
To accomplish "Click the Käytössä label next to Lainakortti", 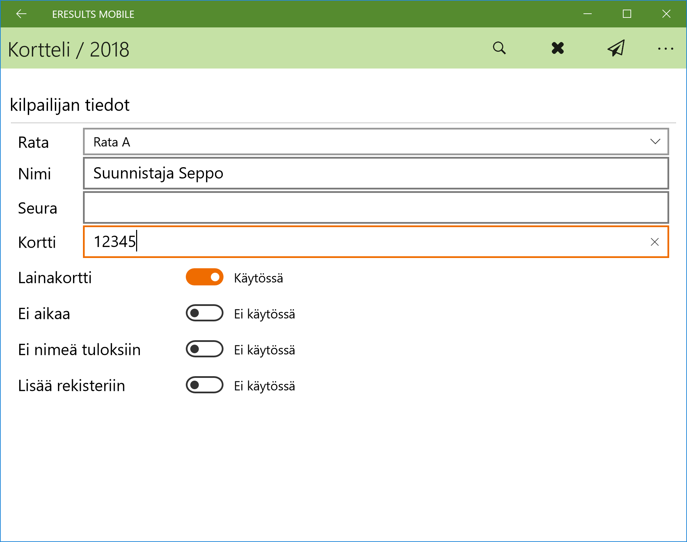I will pos(258,278).
